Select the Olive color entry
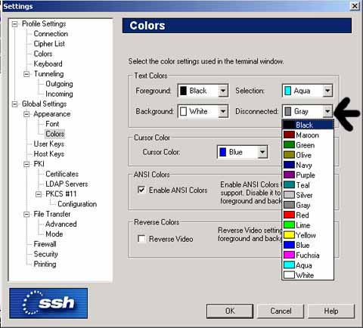 [x=308, y=155]
